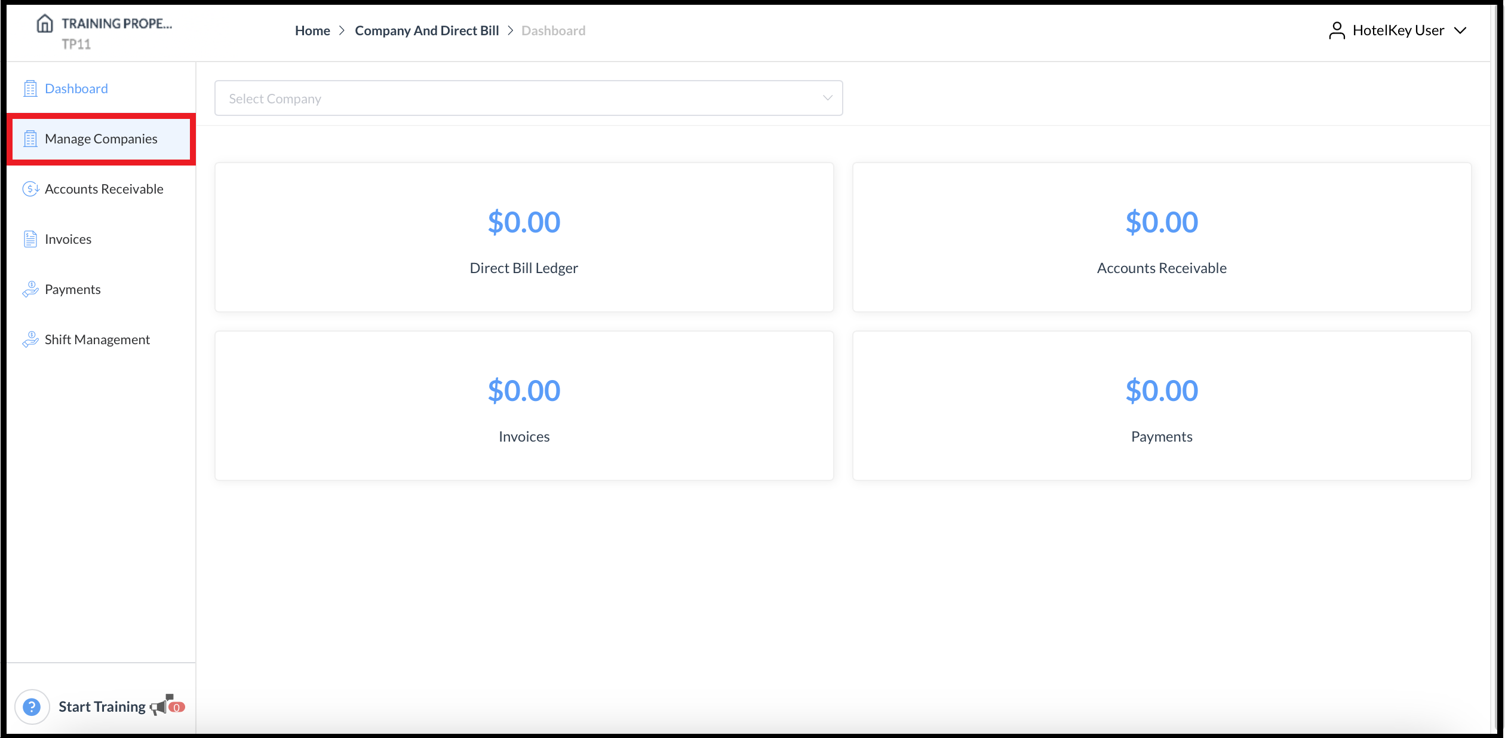This screenshot has width=1505, height=738.
Task: Select Shift Management in the sidebar
Action: click(x=97, y=339)
